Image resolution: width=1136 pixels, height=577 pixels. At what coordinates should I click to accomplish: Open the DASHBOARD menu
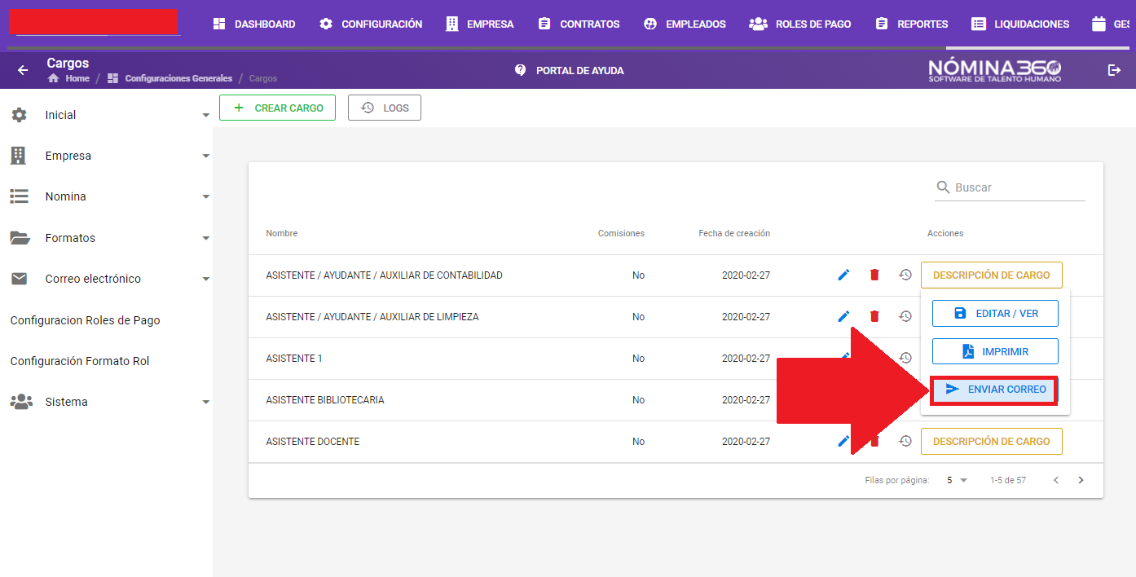(253, 24)
